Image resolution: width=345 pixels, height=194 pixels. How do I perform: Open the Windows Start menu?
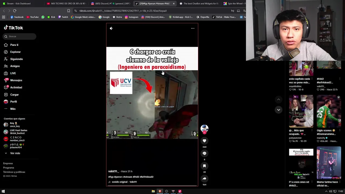coord(3,191)
